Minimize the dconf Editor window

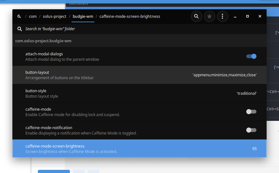[235, 16]
